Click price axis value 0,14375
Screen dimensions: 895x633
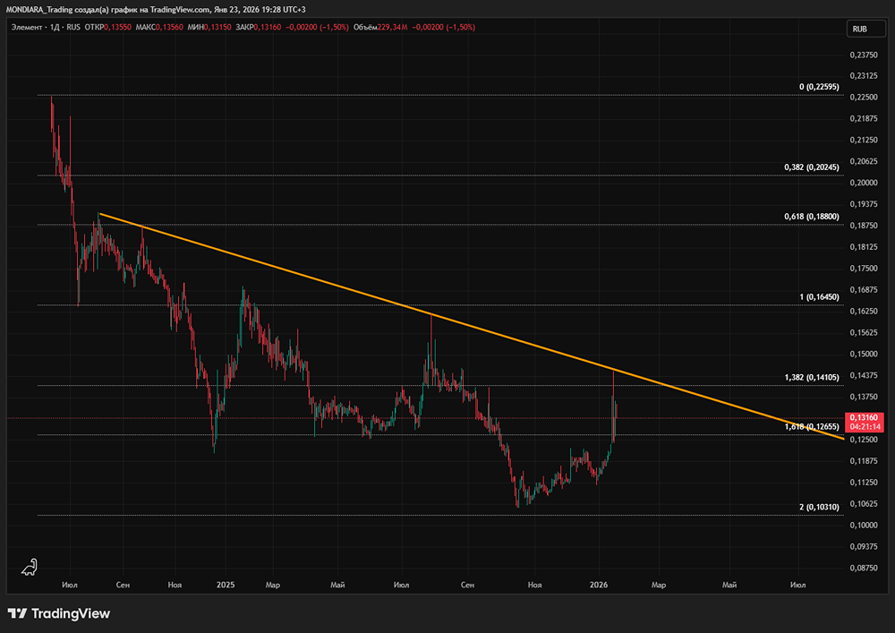(x=864, y=375)
